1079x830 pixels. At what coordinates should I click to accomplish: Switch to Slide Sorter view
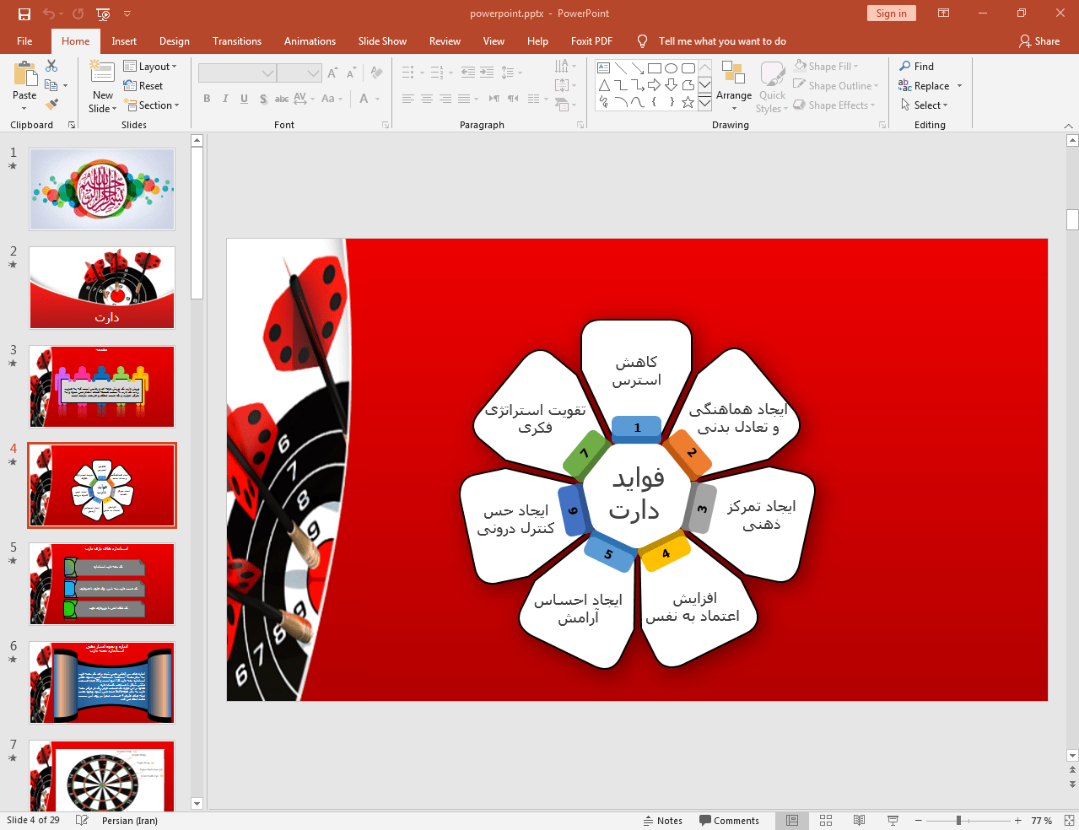point(826,820)
